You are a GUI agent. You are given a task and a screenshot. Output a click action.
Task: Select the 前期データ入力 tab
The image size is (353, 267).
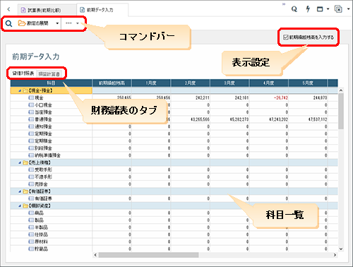click(x=102, y=10)
